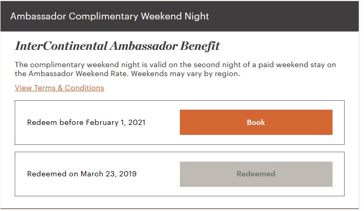Click the orange Book button

[256, 122]
